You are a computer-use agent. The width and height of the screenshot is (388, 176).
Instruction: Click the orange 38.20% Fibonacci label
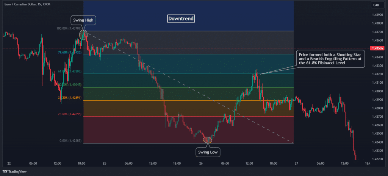pyautogui.click(x=69, y=97)
